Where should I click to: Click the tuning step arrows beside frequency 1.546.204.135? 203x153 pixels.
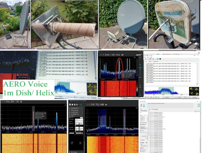(21, 102)
